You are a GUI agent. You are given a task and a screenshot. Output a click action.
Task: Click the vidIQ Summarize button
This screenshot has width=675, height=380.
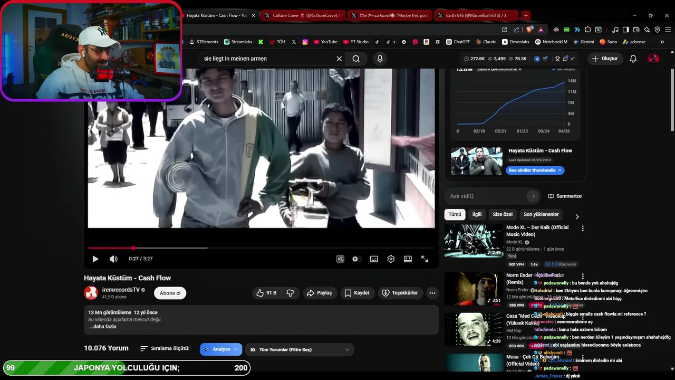(x=565, y=196)
